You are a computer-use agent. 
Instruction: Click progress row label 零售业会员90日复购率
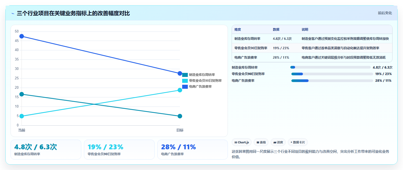coord(248,74)
